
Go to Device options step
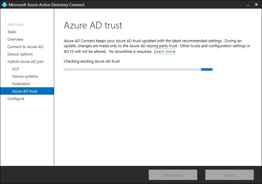coord(20,54)
